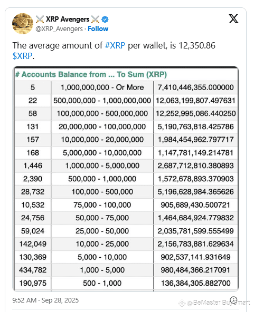Open the 9:52 AM Sep 28, 2025 timestamp
Viewport: 254px width, 312px height.
pyautogui.click(x=45, y=300)
